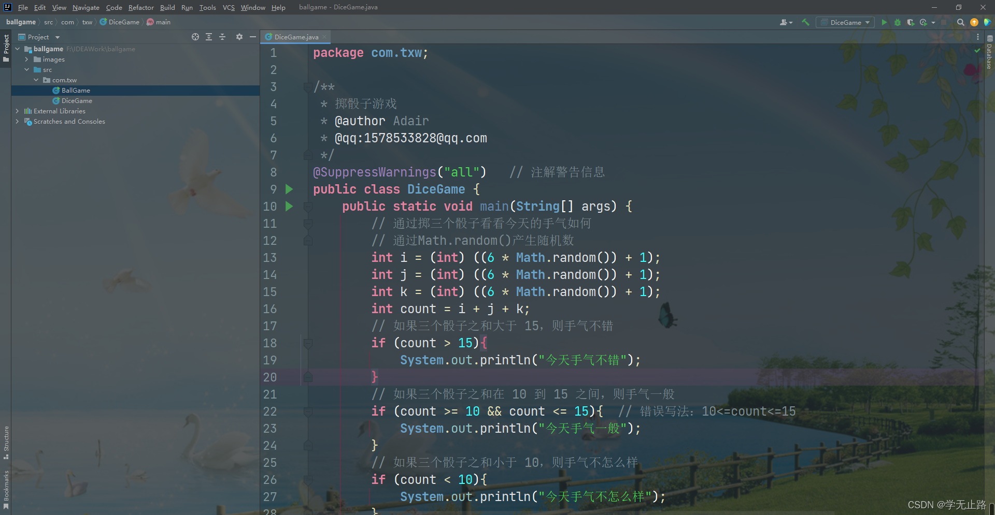Open the Help menu

click(278, 7)
